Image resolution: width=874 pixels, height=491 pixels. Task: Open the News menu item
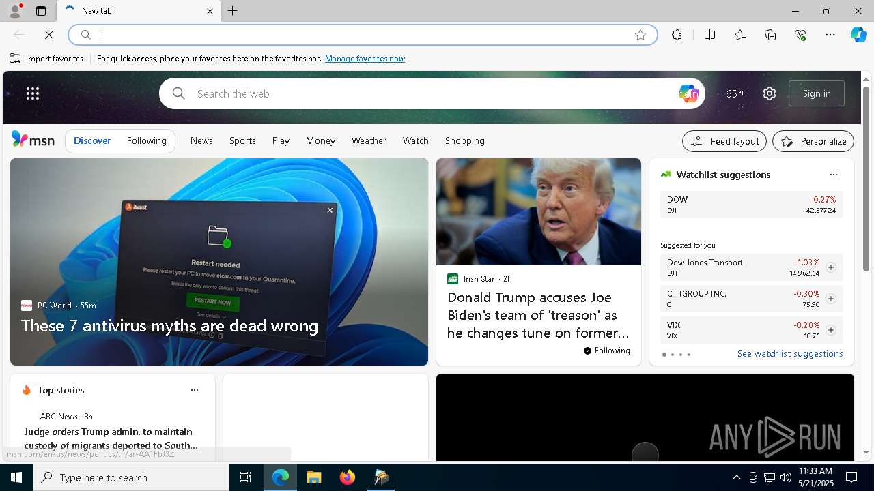point(201,140)
